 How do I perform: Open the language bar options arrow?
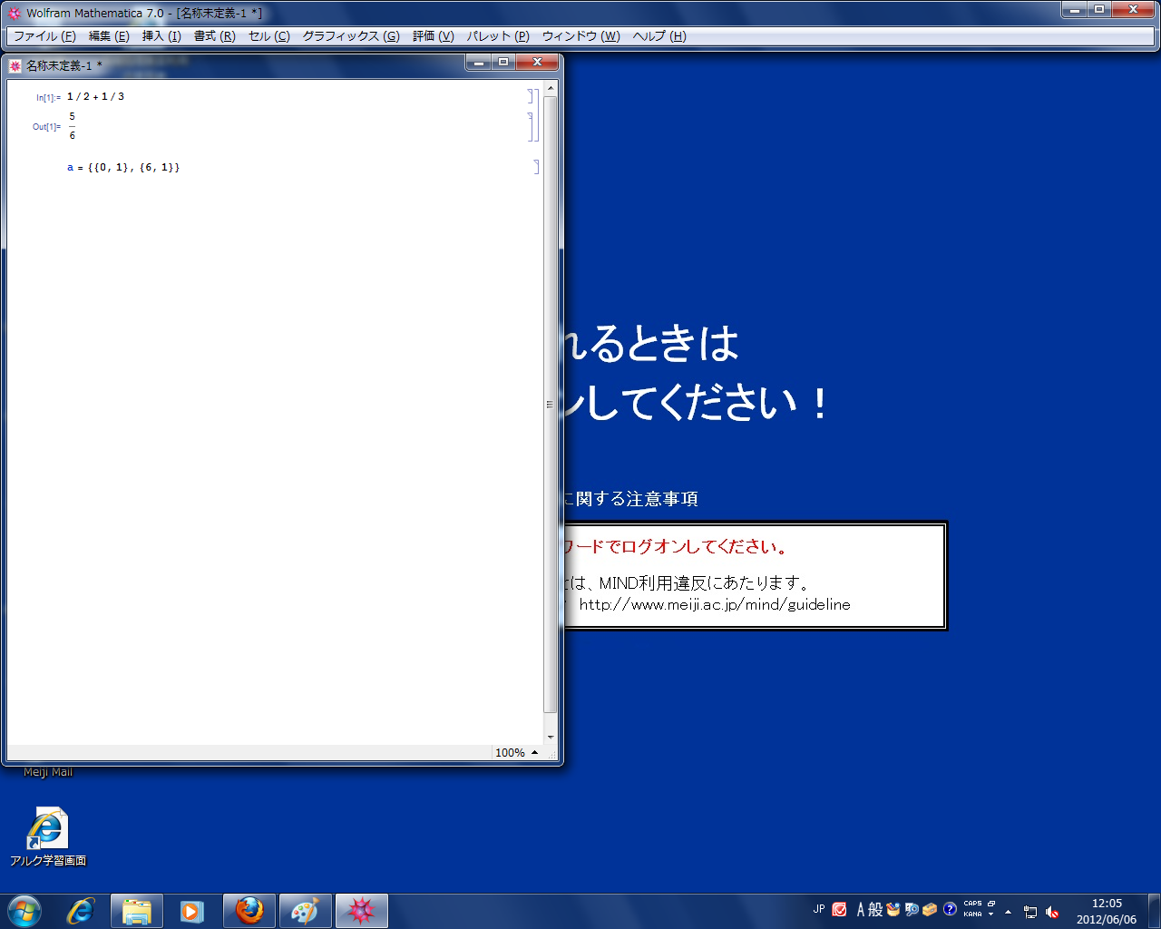tap(991, 914)
